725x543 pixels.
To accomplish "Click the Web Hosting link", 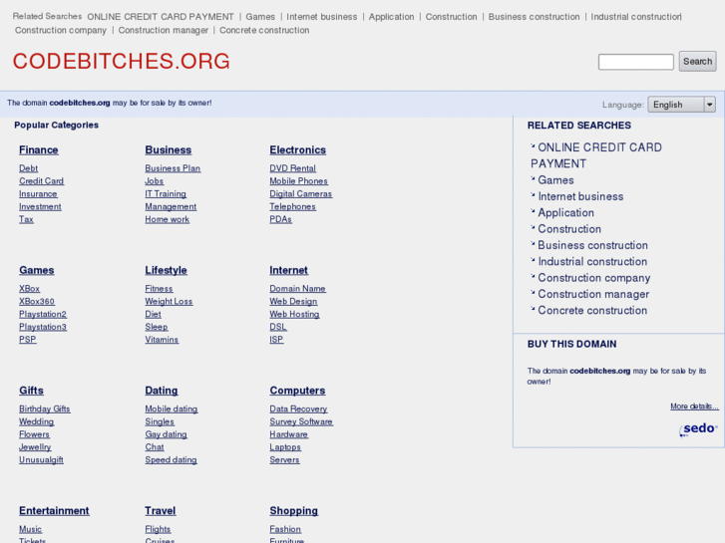I will coord(294,314).
